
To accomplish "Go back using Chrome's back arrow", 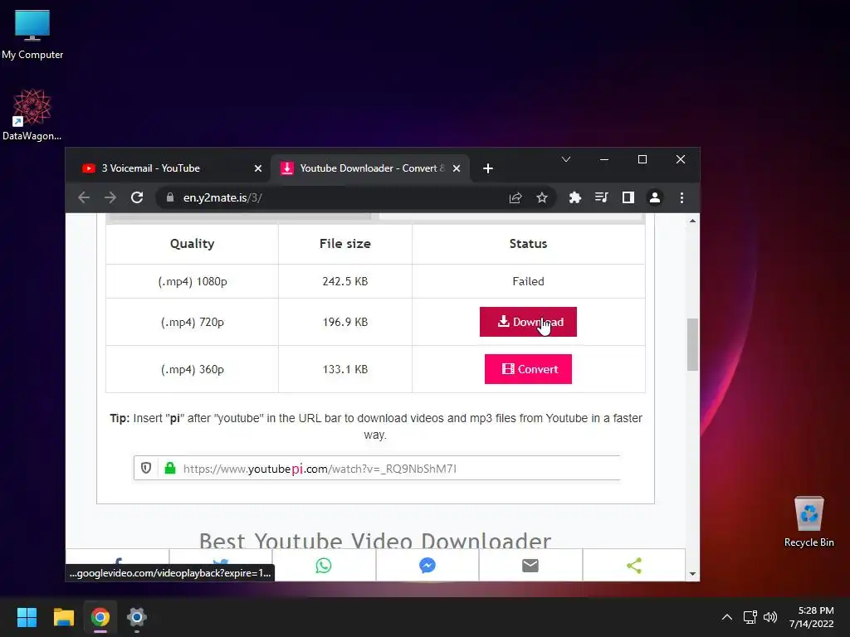I will pyautogui.click(x=84, y=197).
